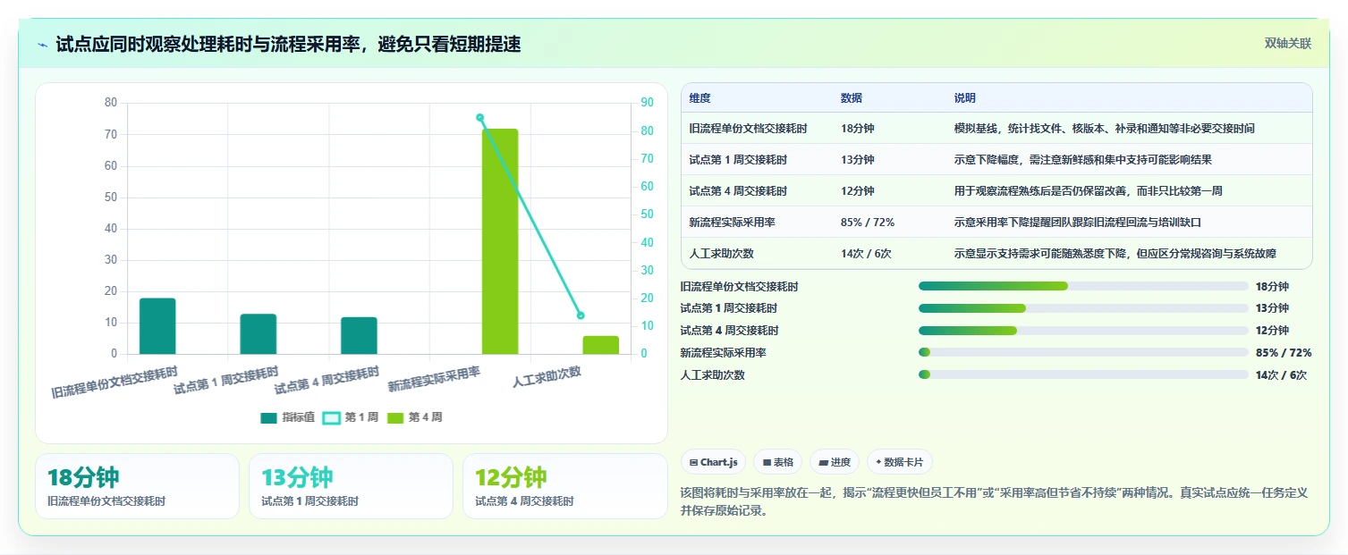Open the 13分钟 summary card
Screen dimensions: 1348x555
point(351,486)
